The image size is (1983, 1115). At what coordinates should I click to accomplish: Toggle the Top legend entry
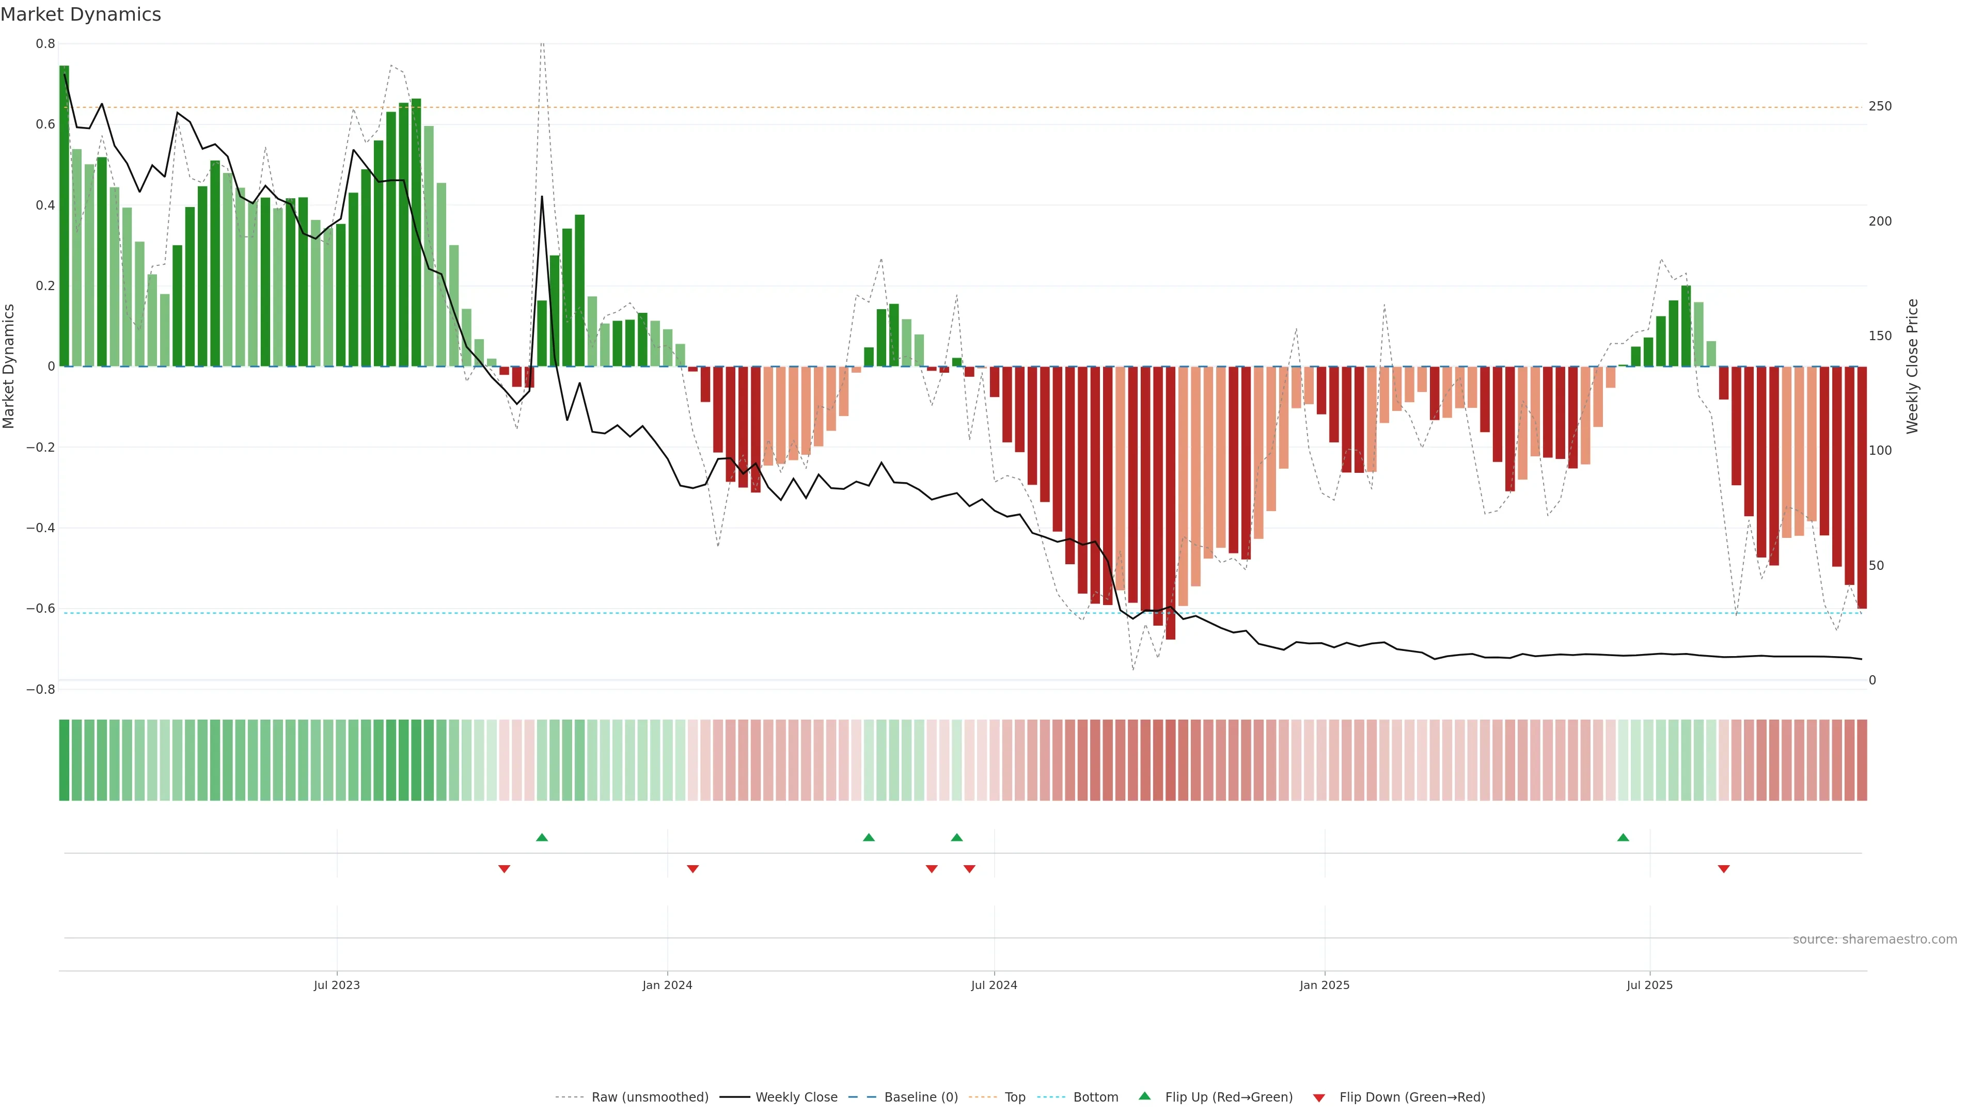(x=1015, y=1097)
